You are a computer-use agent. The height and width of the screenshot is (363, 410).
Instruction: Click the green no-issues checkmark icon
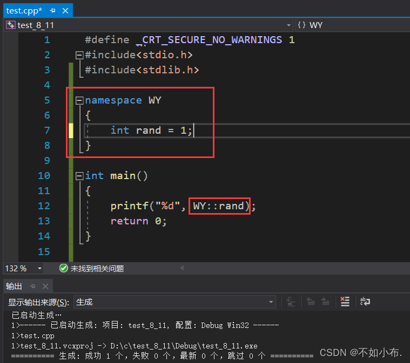pos(64,268)
